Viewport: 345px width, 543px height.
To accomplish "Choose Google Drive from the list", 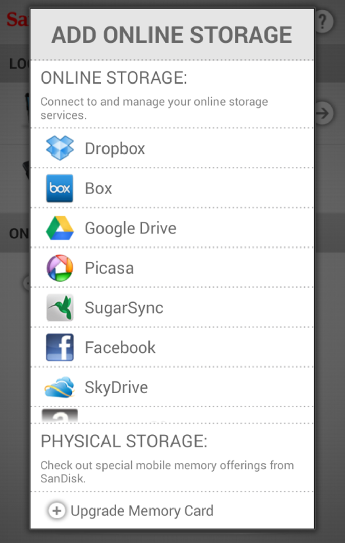I will coord(172,228).
